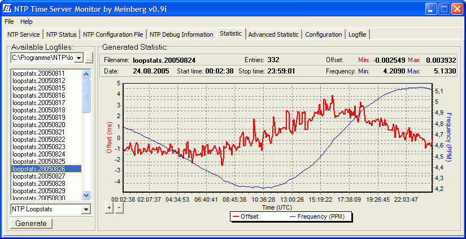Switch to the NTP Service tab
Viewport: 466px width, 239px height.
tap(24, 34)
